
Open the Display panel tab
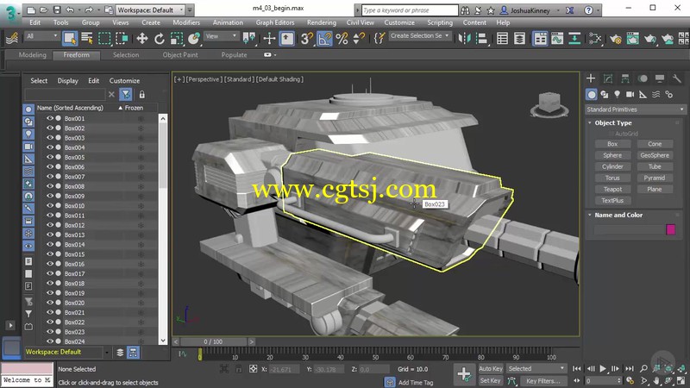coord(659,78)
